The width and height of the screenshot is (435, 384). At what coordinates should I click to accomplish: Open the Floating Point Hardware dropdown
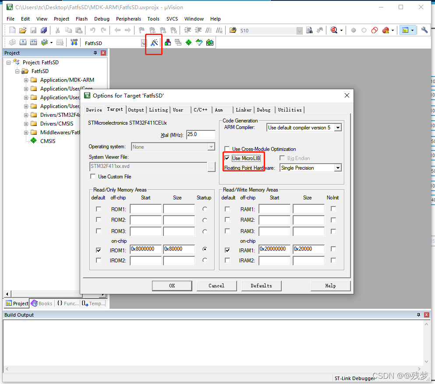point(336,168)
